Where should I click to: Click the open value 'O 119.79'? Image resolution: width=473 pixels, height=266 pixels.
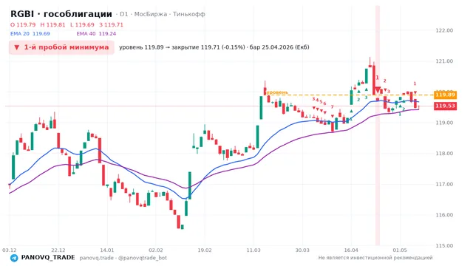point(23,24)
